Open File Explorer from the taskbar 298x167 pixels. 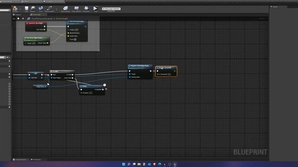click(139, 164)
